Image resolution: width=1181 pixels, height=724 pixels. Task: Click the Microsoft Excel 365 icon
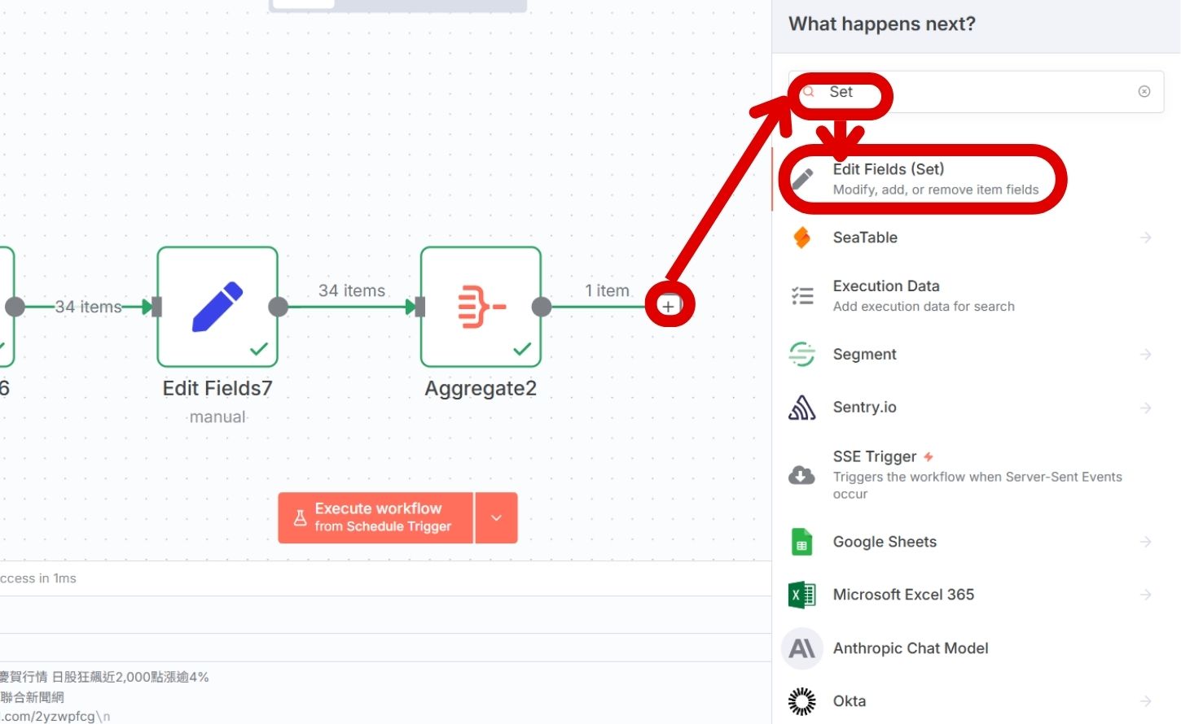point(801,595)
